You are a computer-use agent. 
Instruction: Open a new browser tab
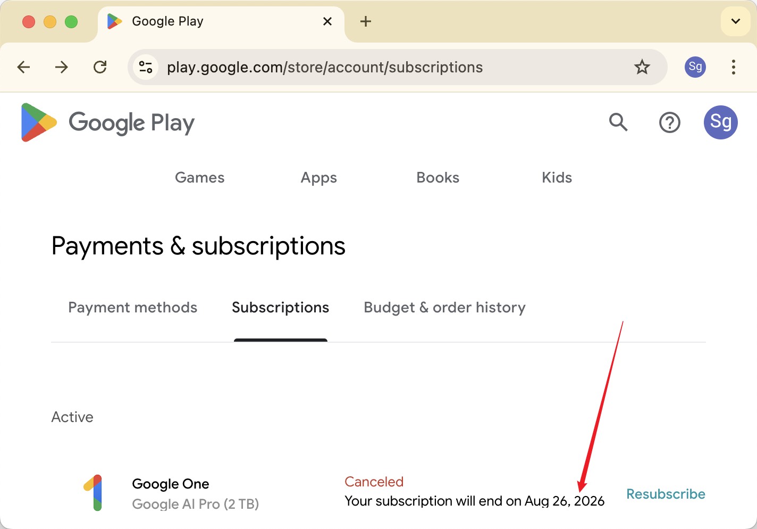click(366, 21)
